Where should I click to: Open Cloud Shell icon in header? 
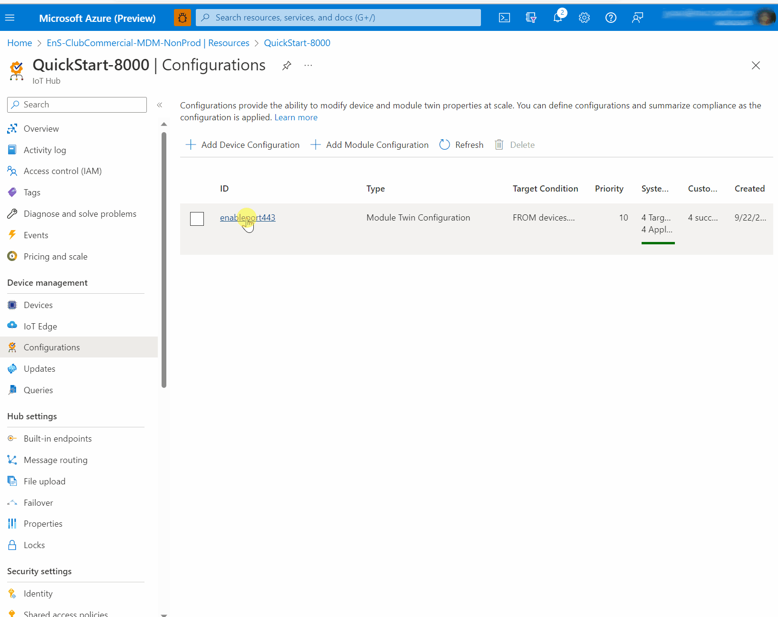tap(504, 18)
